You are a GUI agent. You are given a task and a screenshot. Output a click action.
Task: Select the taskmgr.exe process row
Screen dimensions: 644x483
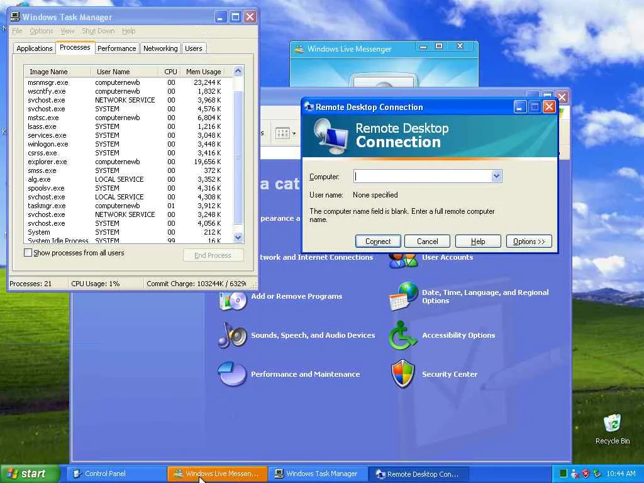coord(128,206)
